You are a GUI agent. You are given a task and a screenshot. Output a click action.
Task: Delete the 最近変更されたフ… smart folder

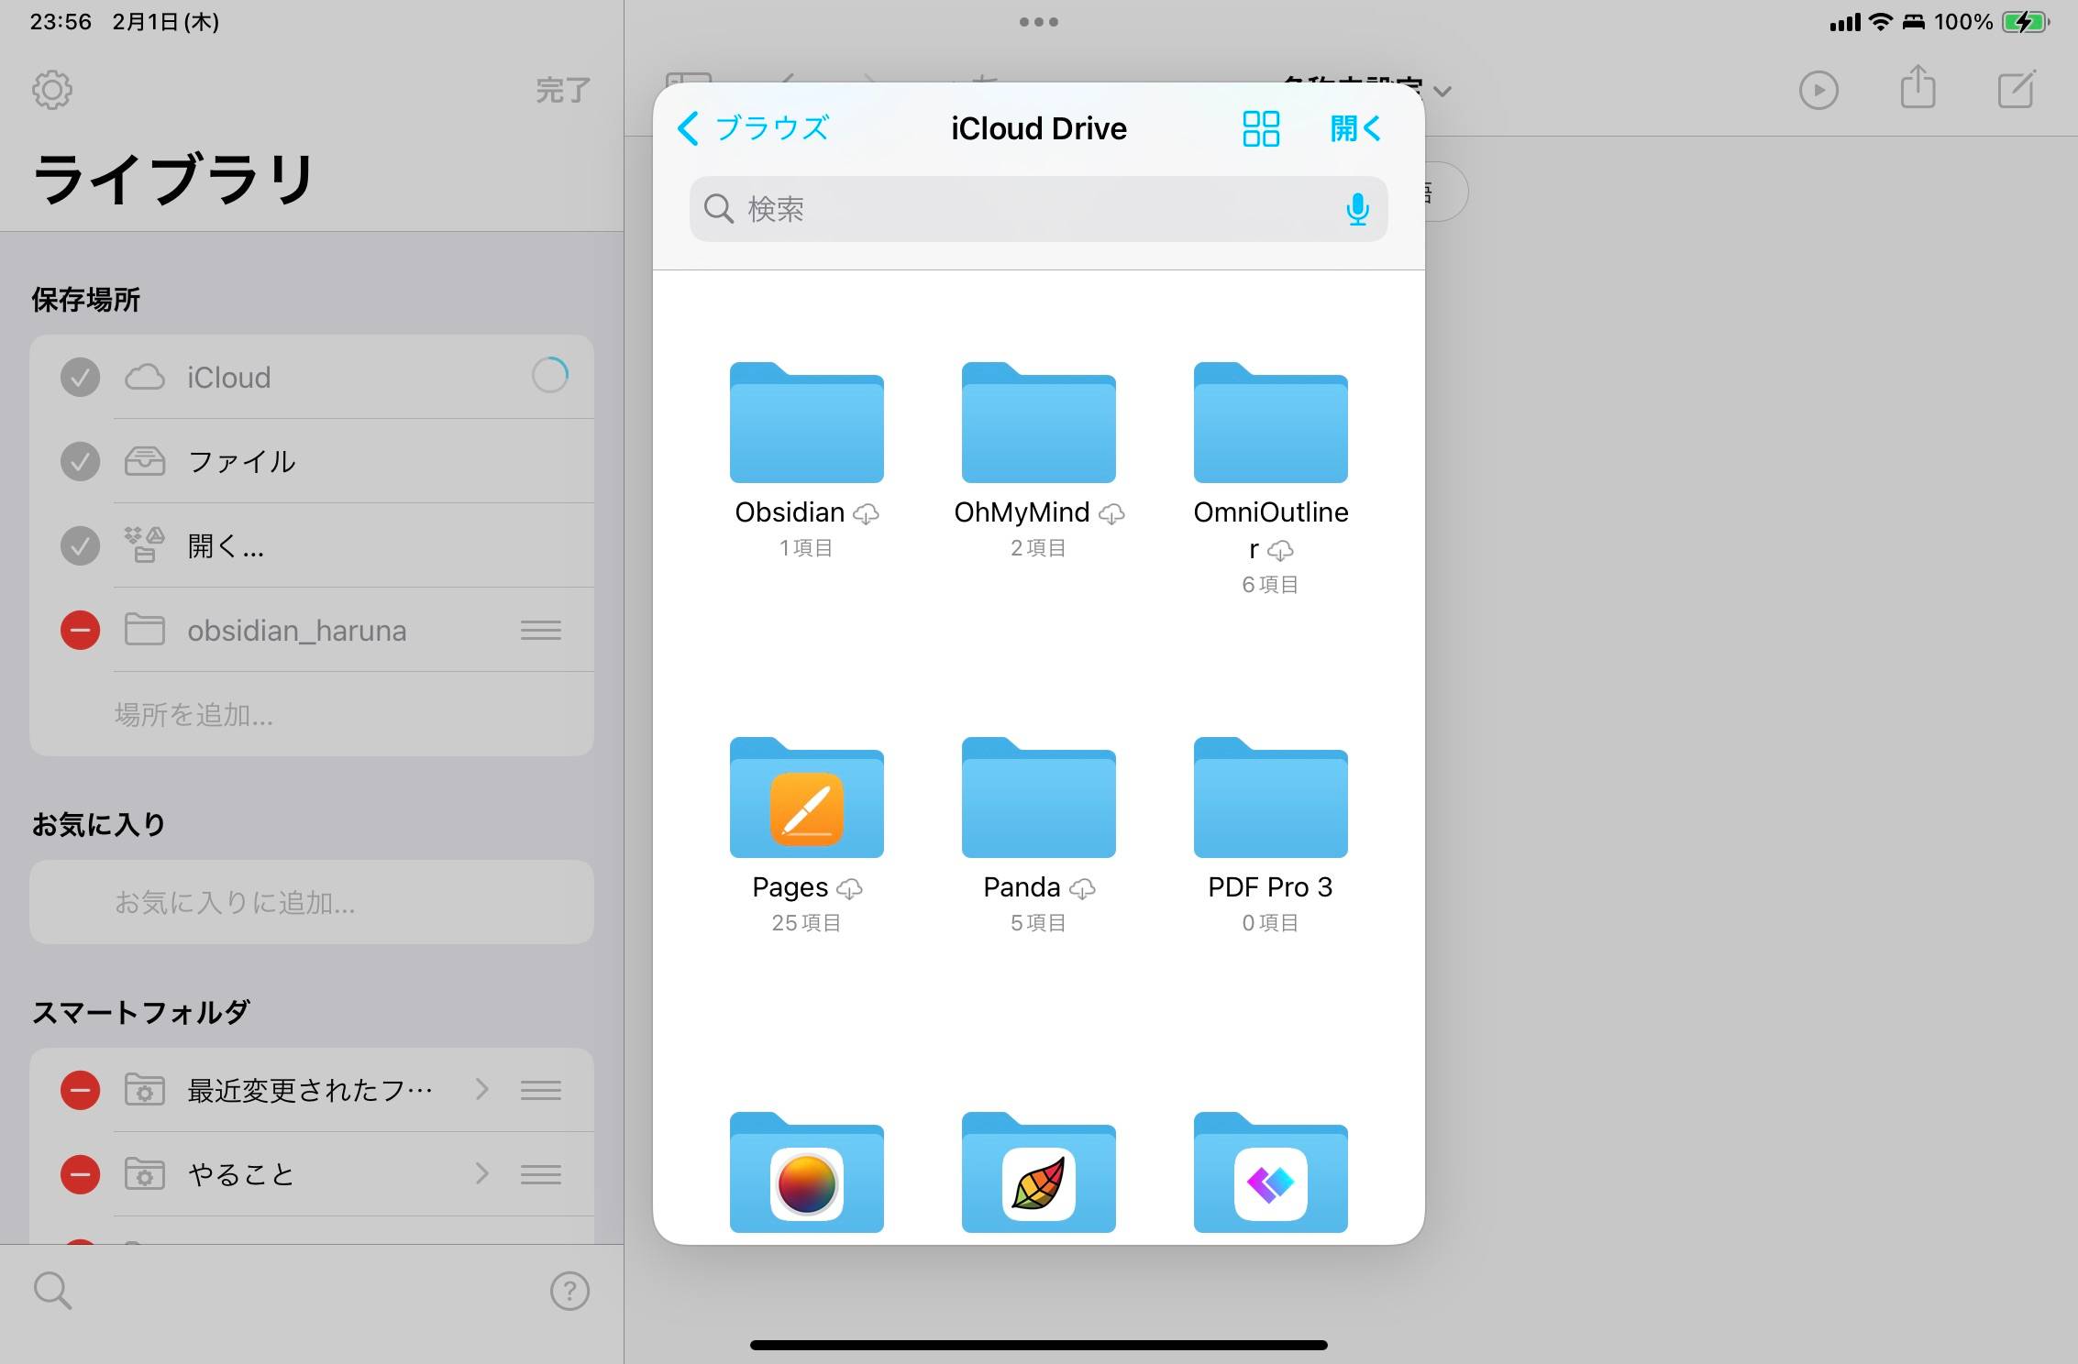tap(80, 1090)
